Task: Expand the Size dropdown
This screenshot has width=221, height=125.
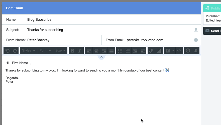Action: (x=60, y=51)
